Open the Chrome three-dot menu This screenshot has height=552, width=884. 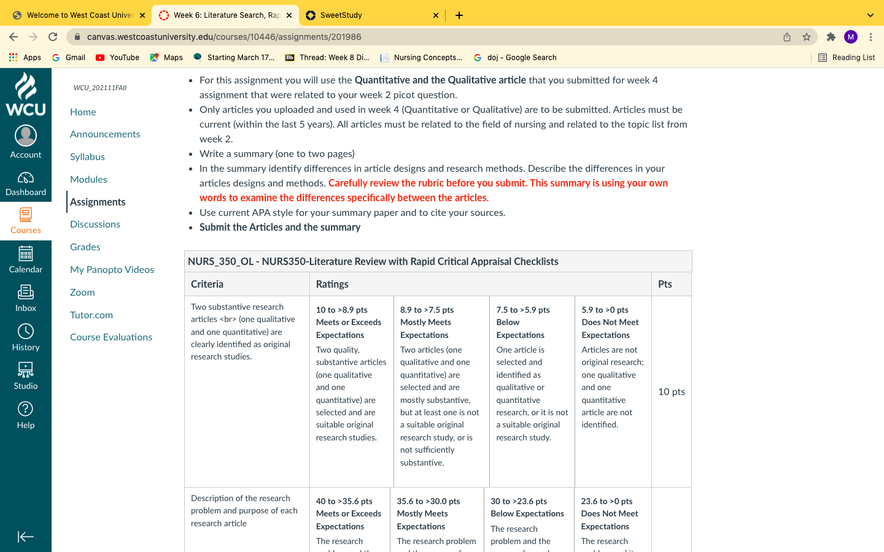click(870, 37)
